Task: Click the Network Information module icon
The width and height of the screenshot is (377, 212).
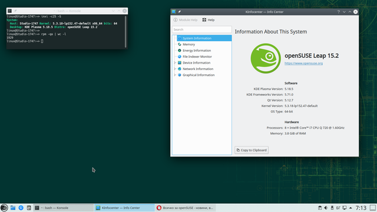Action: 179,69
